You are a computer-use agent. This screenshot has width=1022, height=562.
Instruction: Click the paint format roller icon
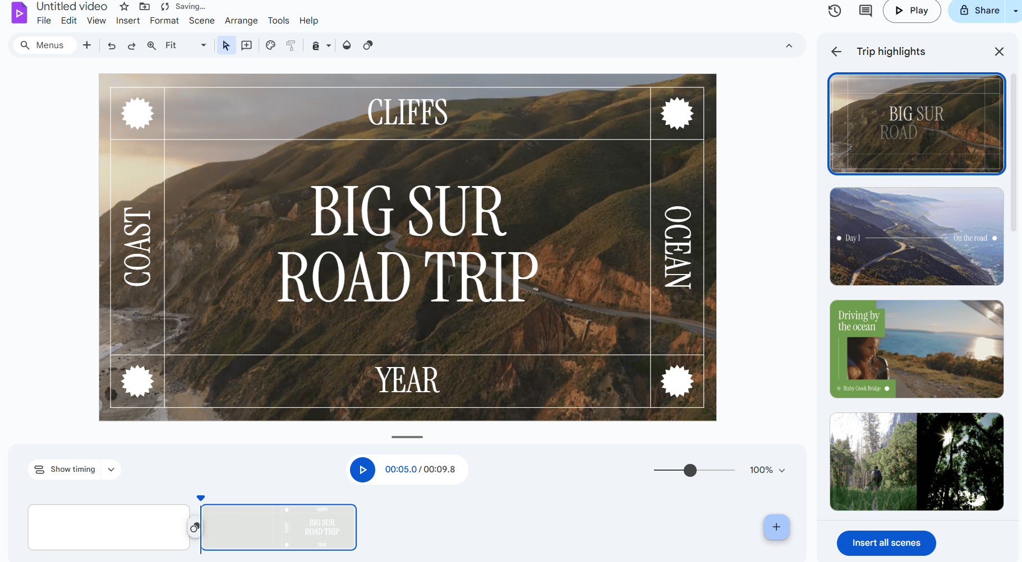(x=291, y=45)
